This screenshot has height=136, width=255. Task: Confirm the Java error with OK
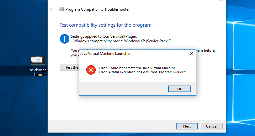point(179,89)
